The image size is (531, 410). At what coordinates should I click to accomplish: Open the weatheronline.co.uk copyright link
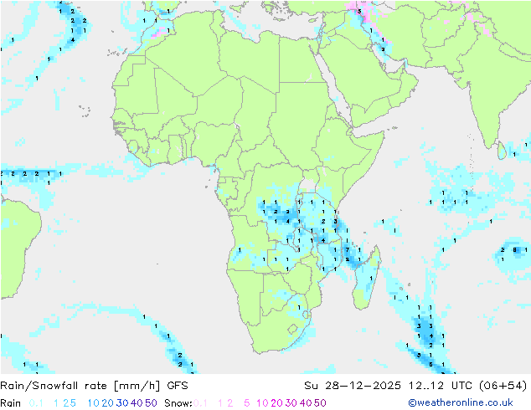(461, 402)
